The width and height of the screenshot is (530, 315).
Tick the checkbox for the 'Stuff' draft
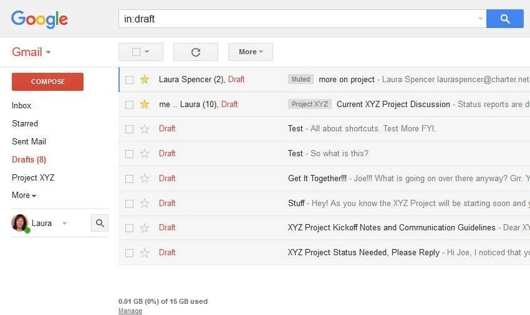[x=129, y=204]
